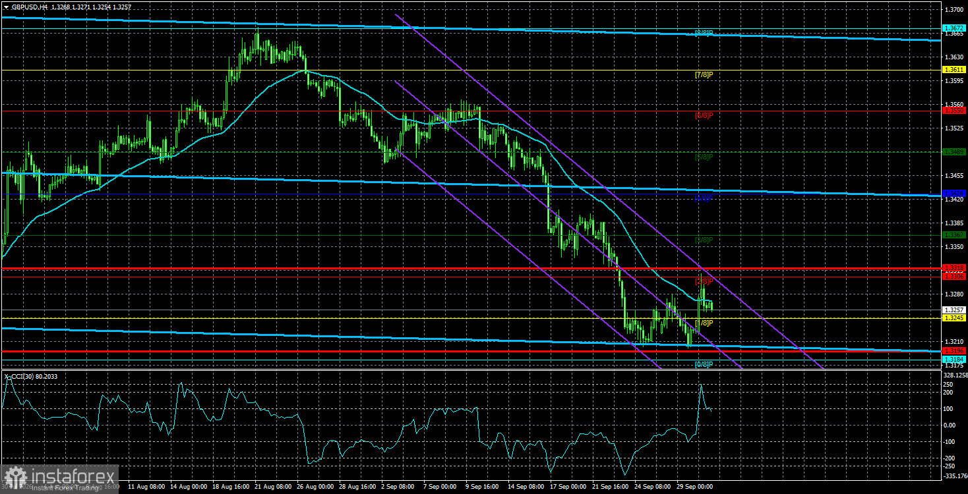Screen dimensions: 968x494
Task: Click the current price tag 1.3257
Action: [954, 310]
